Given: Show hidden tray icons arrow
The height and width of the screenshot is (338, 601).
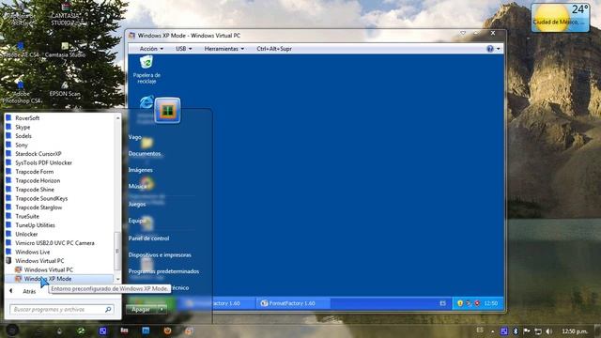Looking at the screenshot, I should click(492, 331).
